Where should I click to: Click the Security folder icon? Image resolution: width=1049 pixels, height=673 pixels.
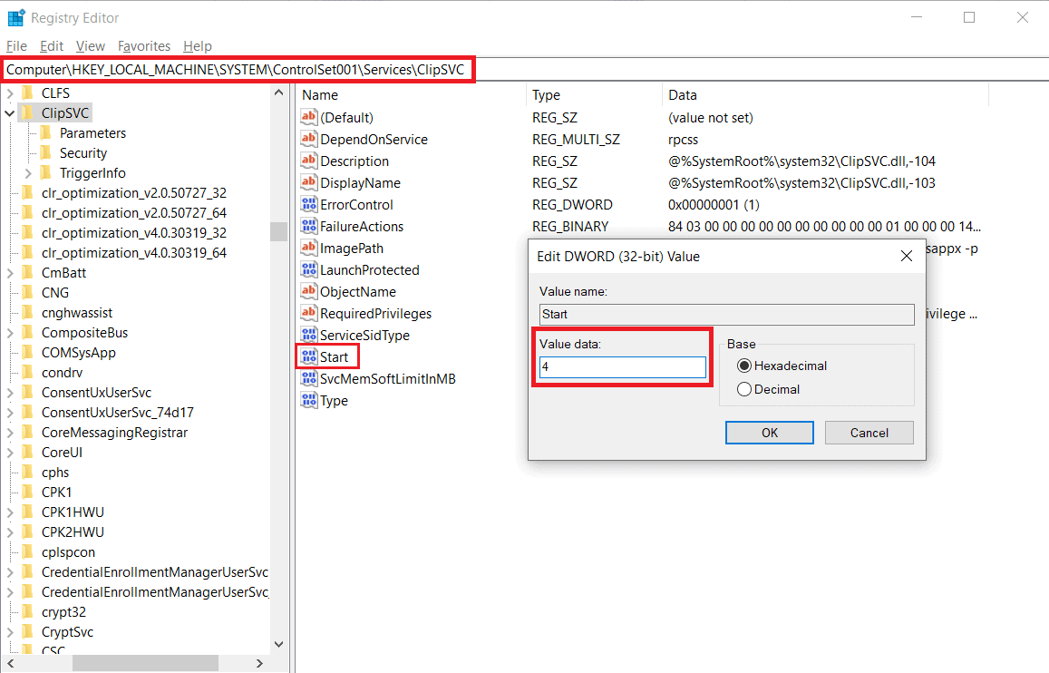[46, 152]
